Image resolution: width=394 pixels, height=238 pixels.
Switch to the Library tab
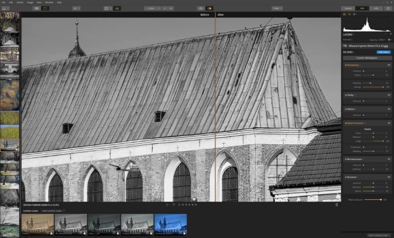[348, 8]
